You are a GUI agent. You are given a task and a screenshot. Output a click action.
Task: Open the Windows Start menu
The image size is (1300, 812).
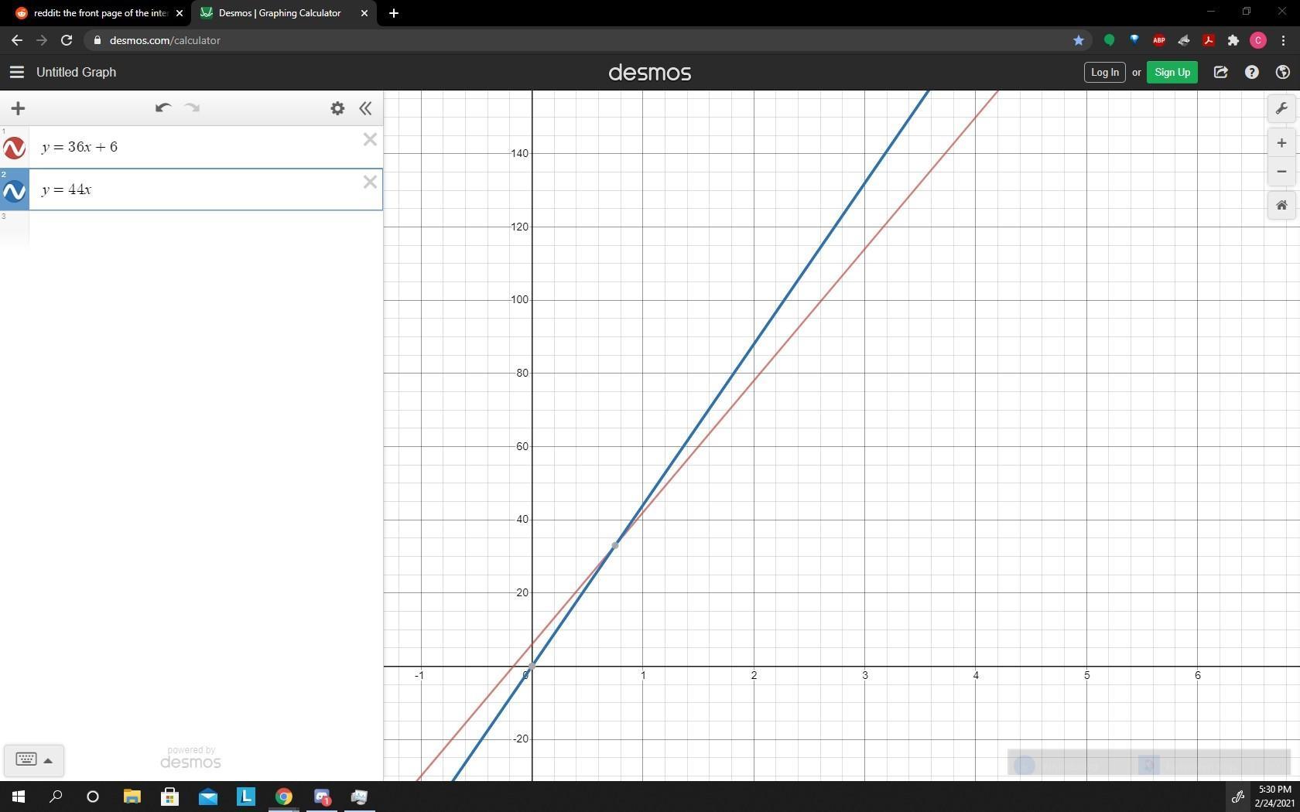[x=19, y=797]
